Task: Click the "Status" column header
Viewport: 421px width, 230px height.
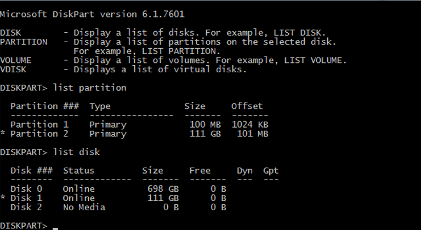Action: click(x=79, y=170)
